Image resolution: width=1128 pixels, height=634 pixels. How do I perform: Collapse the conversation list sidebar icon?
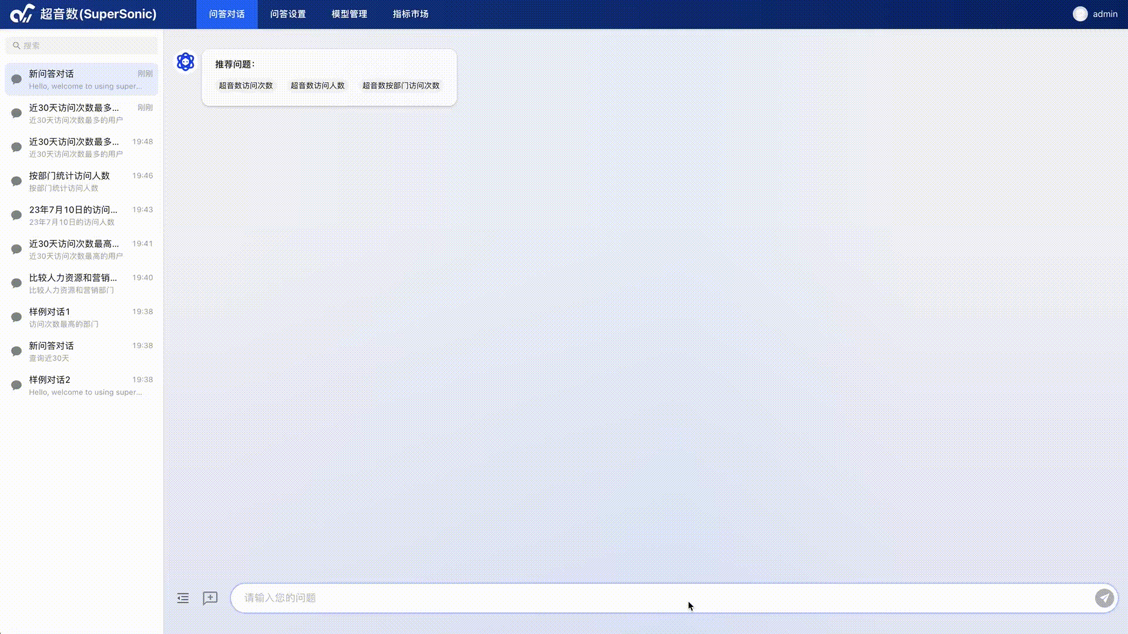(183, 598)
